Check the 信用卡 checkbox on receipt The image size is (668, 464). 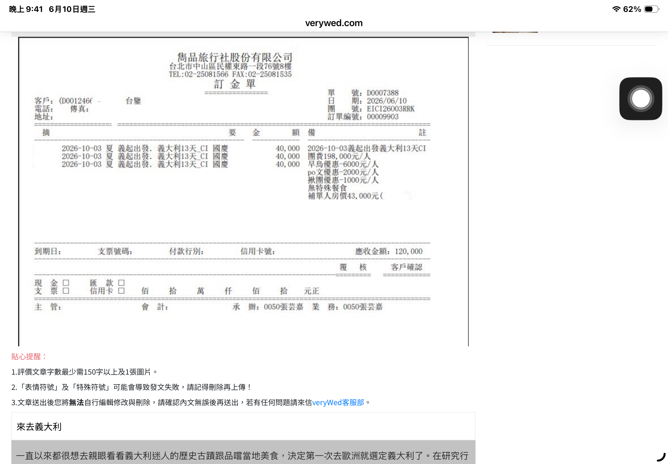[121, 291]
